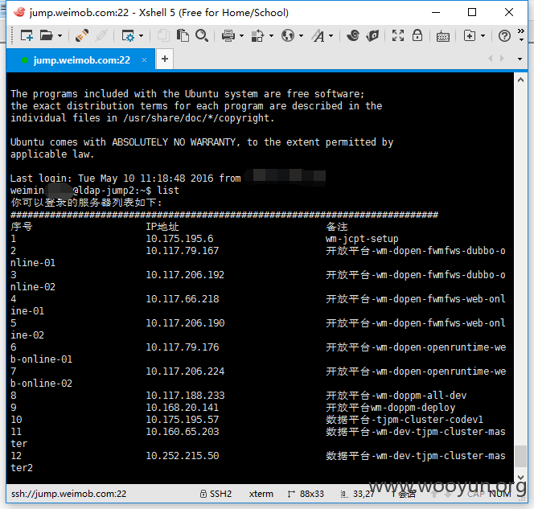Expand the plus-box toolbar dropdown arrow
The image size is (534, 509).
point(483,35)
